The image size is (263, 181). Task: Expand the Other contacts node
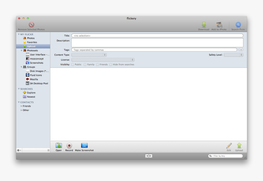tap(21, 110)
